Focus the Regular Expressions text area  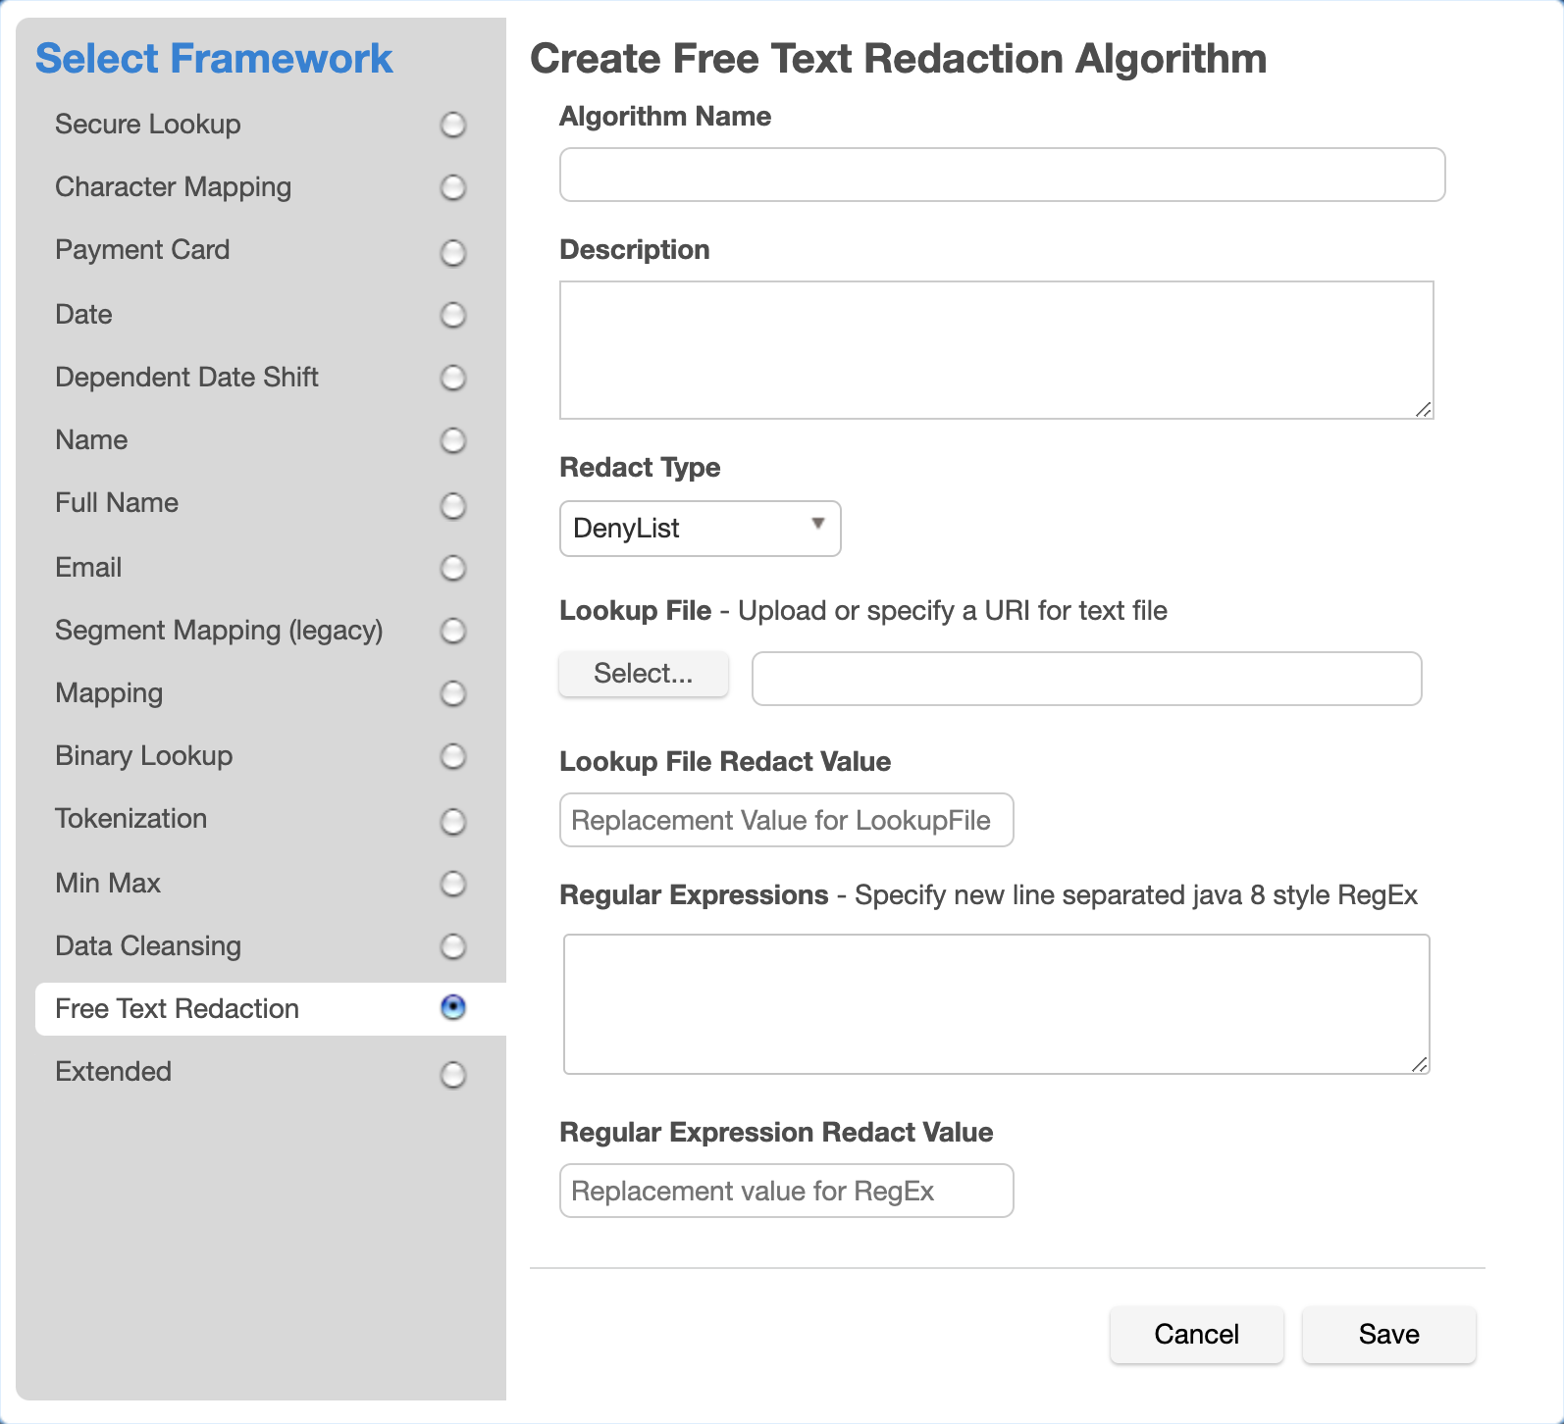996,1003
